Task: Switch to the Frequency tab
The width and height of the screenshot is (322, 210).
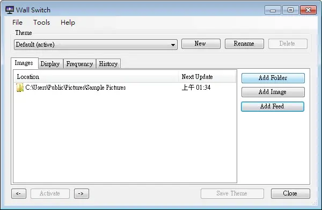Action: point(79,64)
